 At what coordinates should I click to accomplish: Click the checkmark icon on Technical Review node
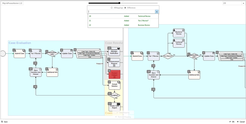[x=183, y=40]
